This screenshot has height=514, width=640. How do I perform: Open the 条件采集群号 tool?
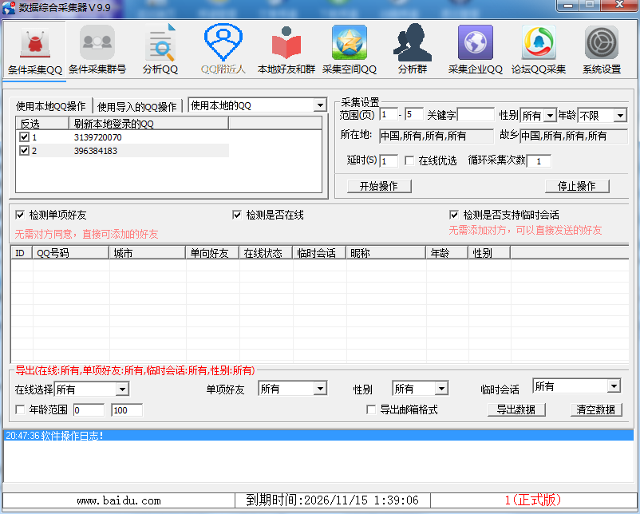97,50
